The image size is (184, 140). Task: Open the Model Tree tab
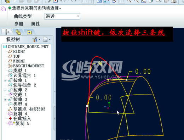pos(7,32)
